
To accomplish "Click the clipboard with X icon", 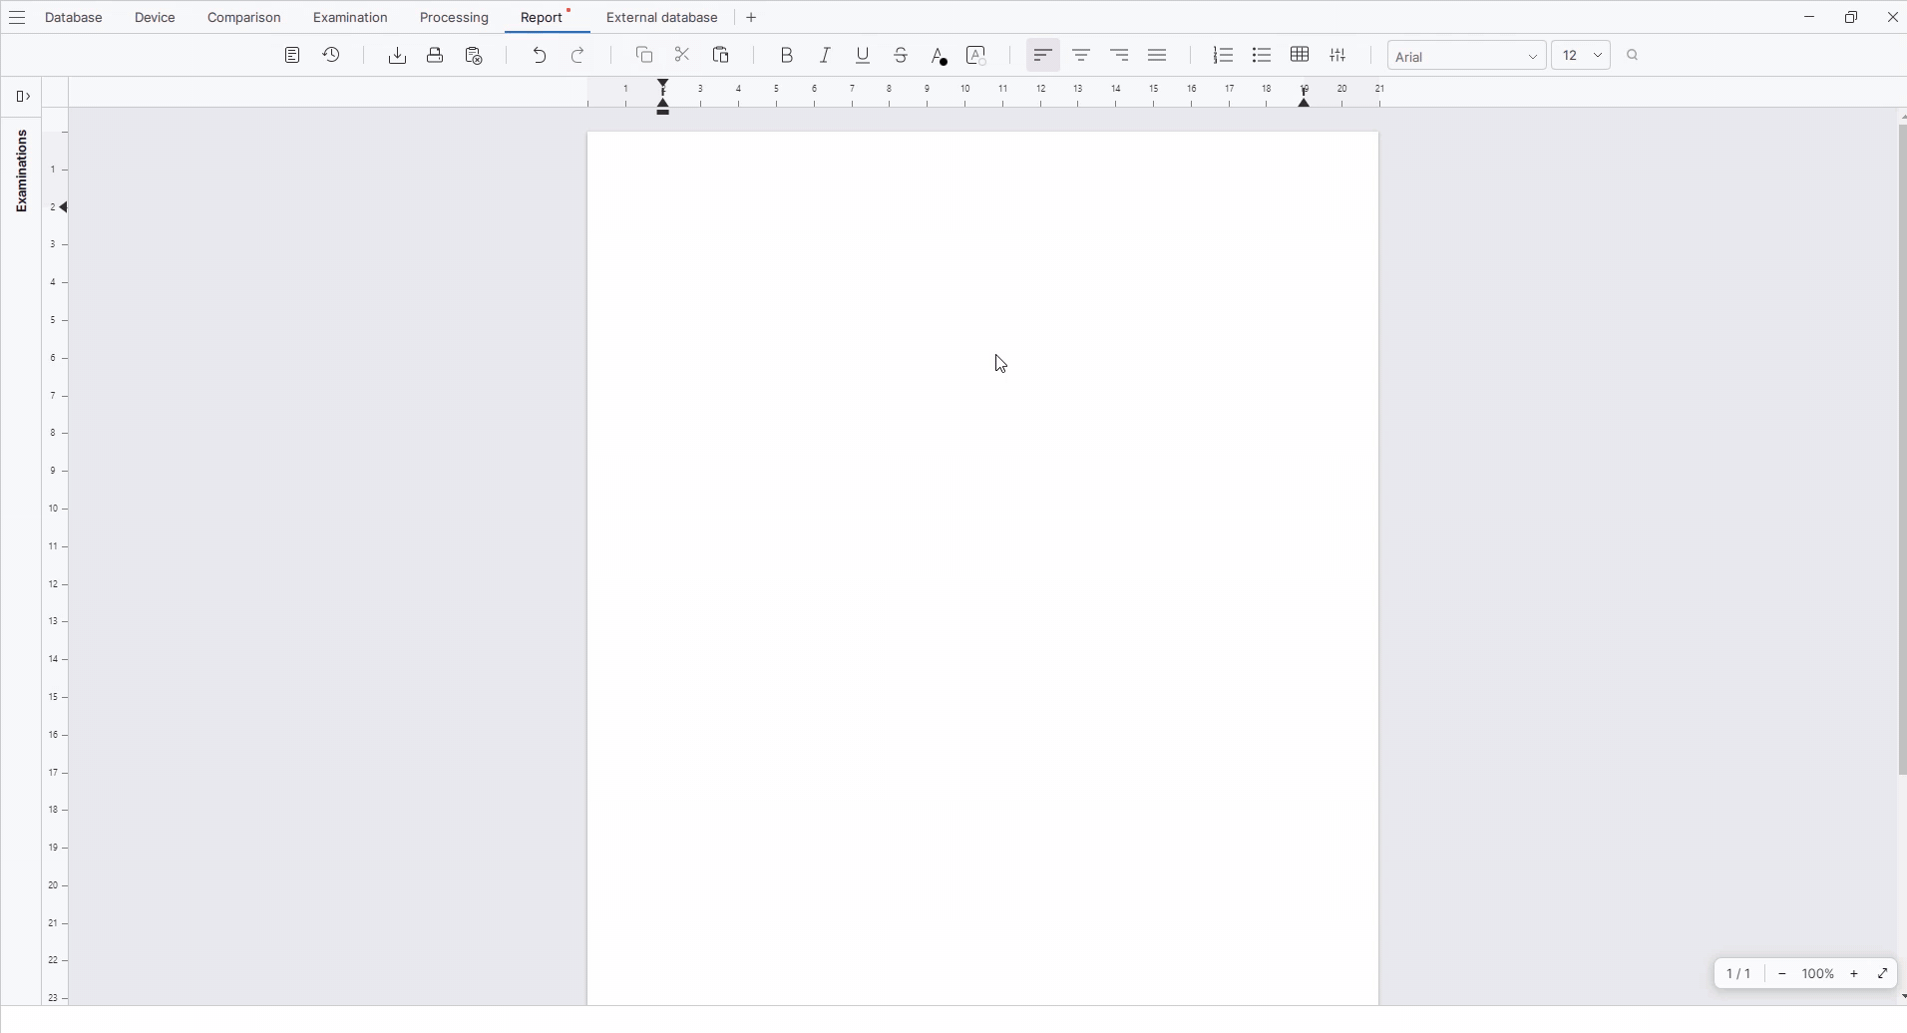I will click(475, 56).
